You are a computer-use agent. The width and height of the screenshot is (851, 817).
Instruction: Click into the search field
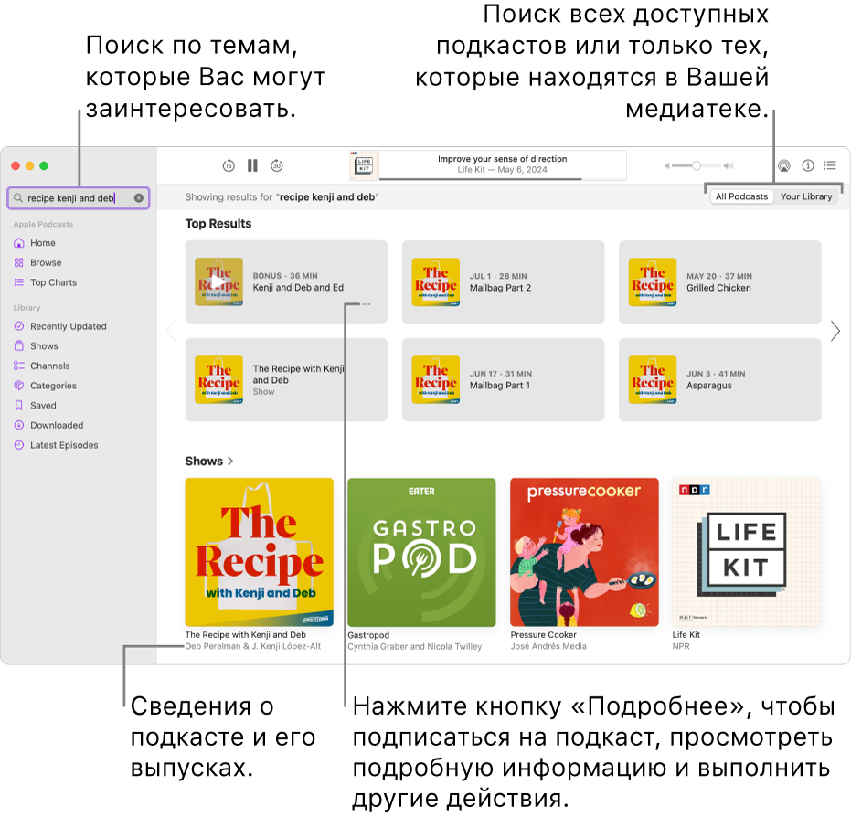click(79, 198)
